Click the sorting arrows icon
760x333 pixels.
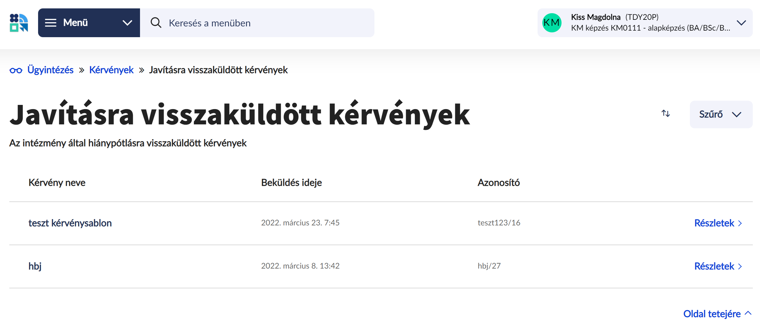[x=665, y=114]
